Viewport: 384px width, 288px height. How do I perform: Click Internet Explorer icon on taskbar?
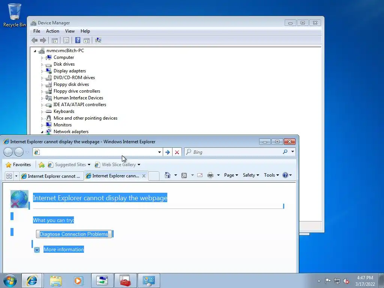(32, 280)
